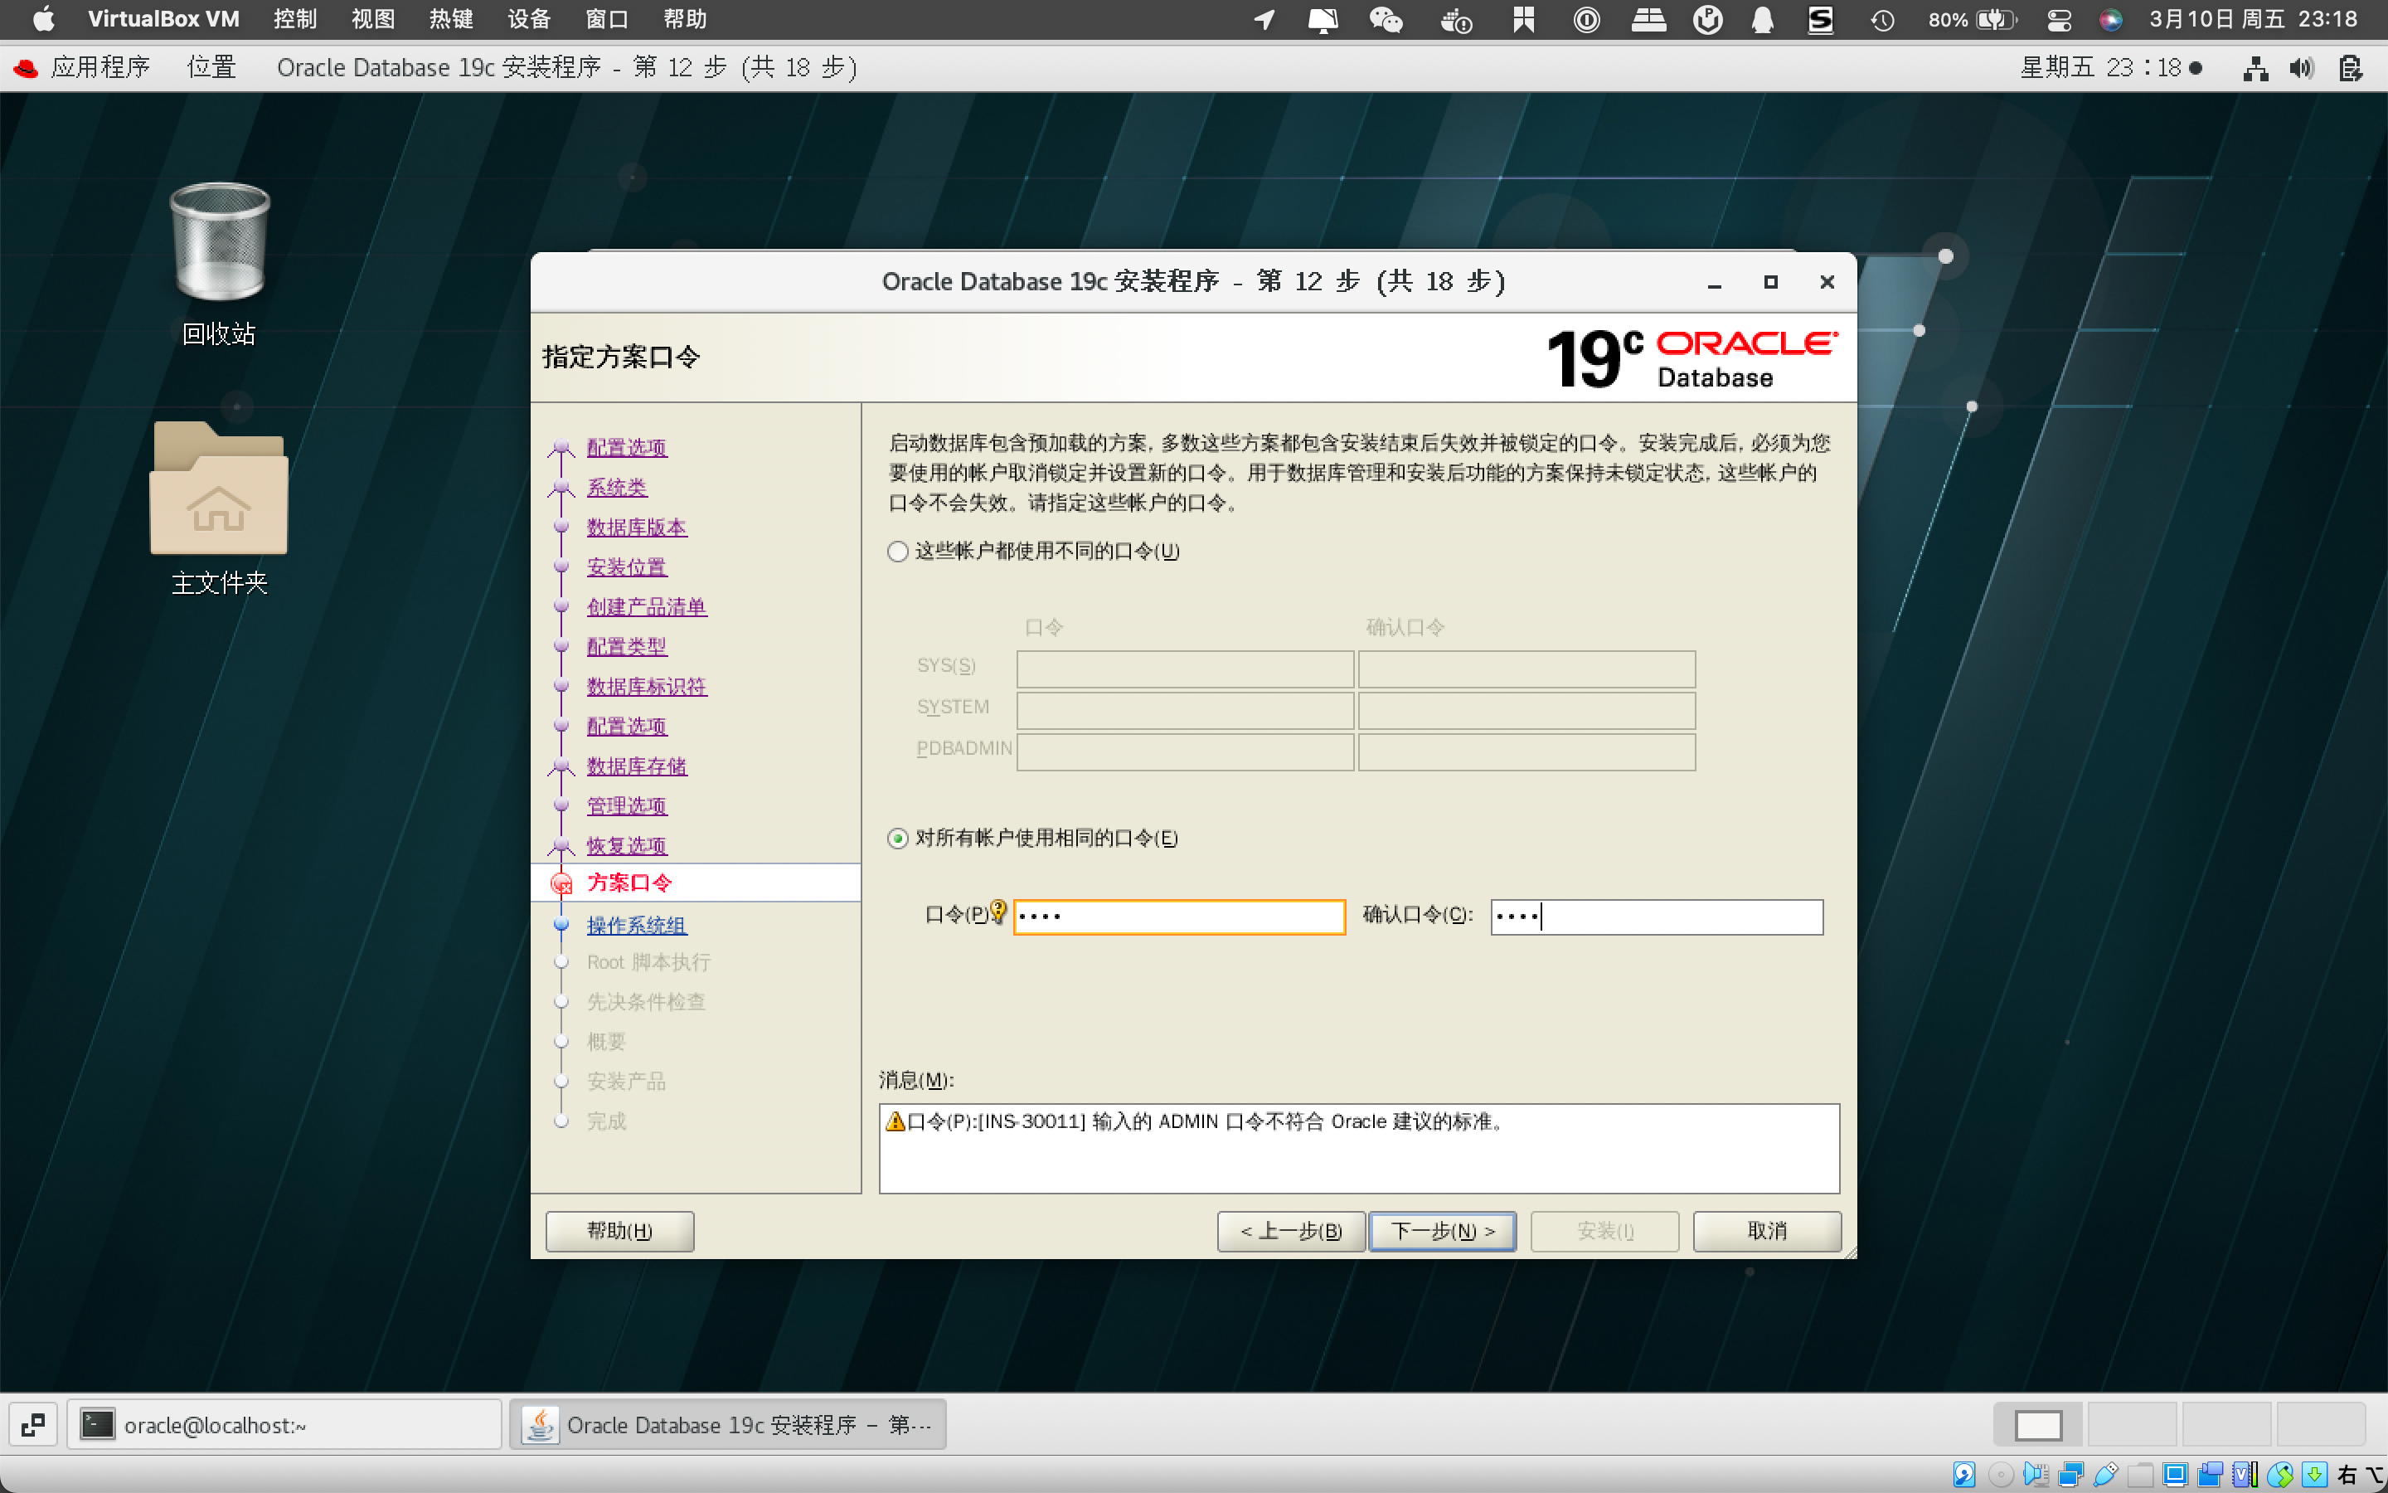The image size is (2388, 1493).
Task: Click the 口令(P) password field
Action: click(1179, 917)
